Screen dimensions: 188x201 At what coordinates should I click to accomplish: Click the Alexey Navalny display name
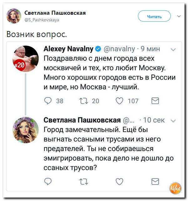pos(68,49)
